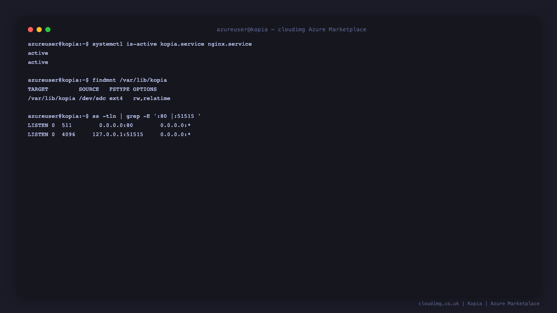
Task: Select the ss -tln grep command line
Action: [x=114, y=116]
